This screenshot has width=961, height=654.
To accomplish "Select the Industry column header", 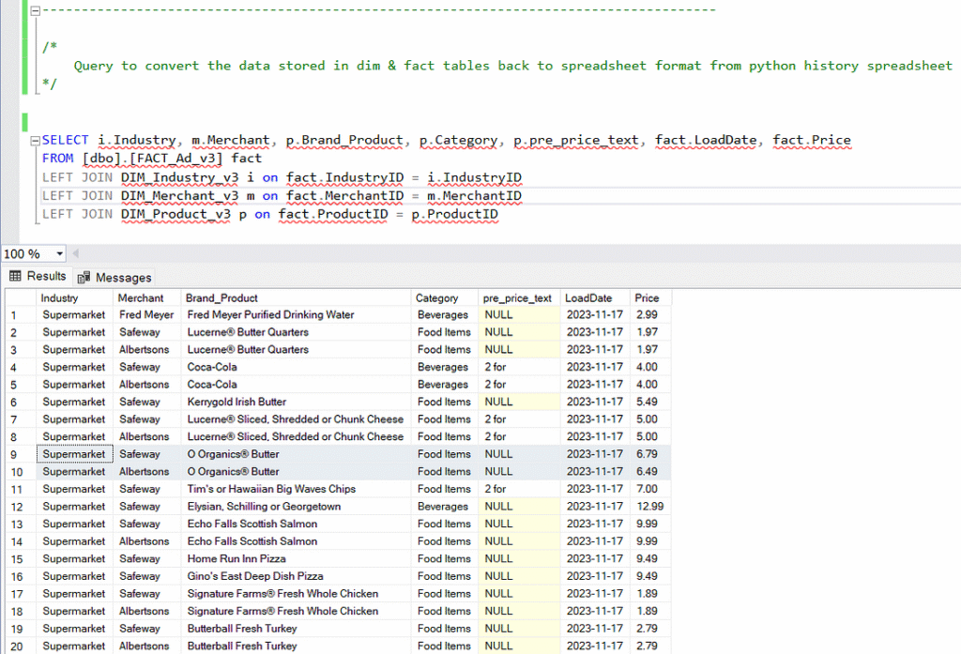I will [x=74, y=297].
